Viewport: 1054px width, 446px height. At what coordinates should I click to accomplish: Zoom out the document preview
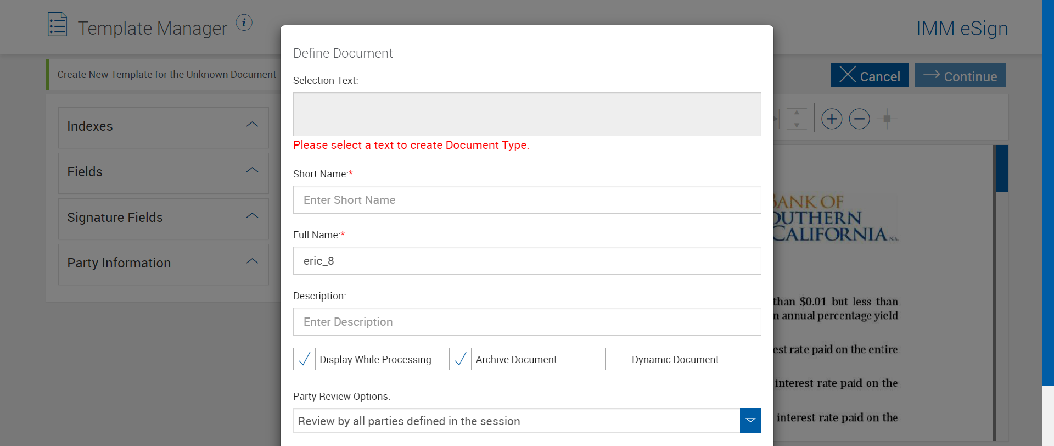click(859, 119)
